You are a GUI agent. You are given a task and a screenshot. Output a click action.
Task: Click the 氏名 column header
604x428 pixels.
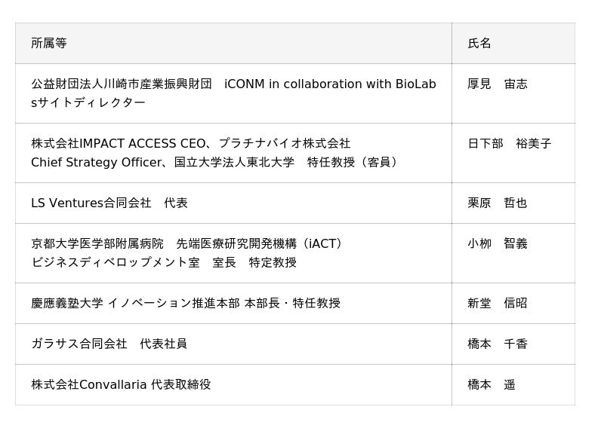pyautogui.click(x=479, y=44)
